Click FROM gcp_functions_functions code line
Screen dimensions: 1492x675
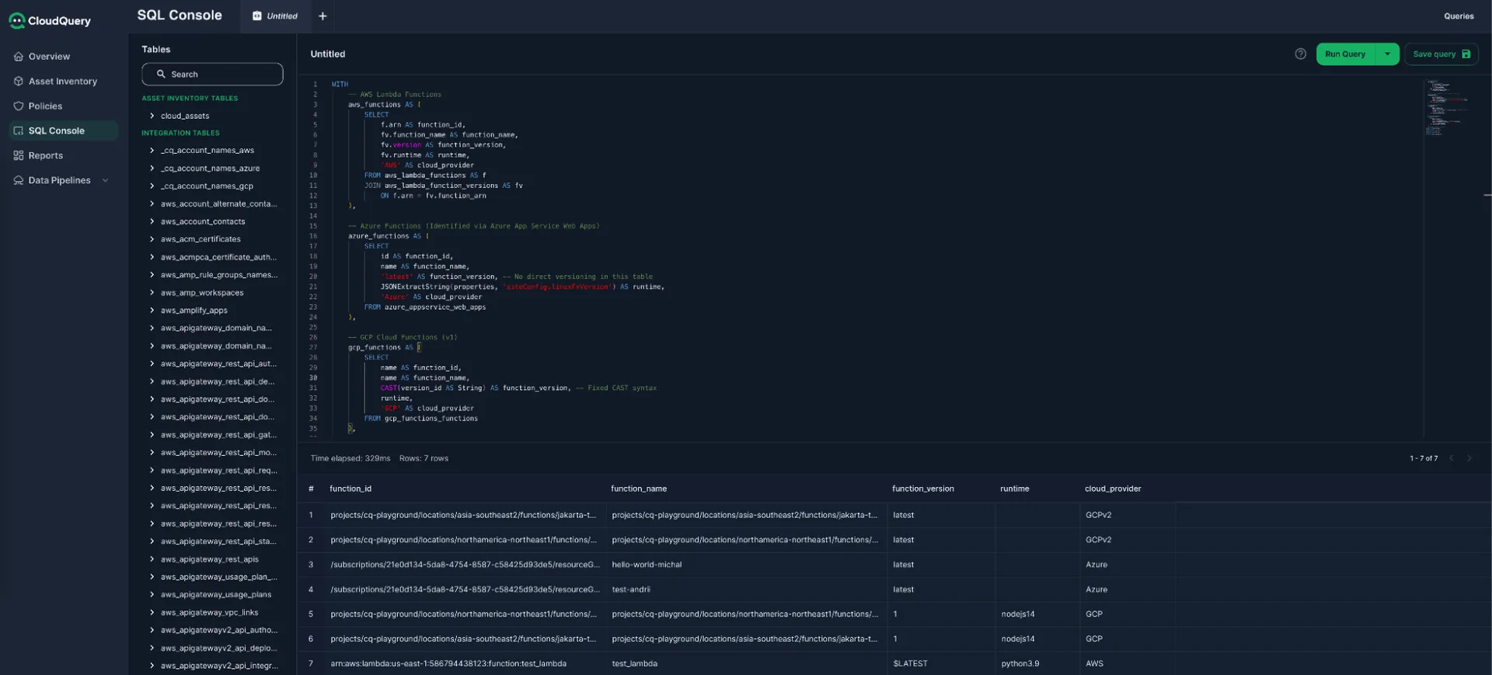point(421,419)
